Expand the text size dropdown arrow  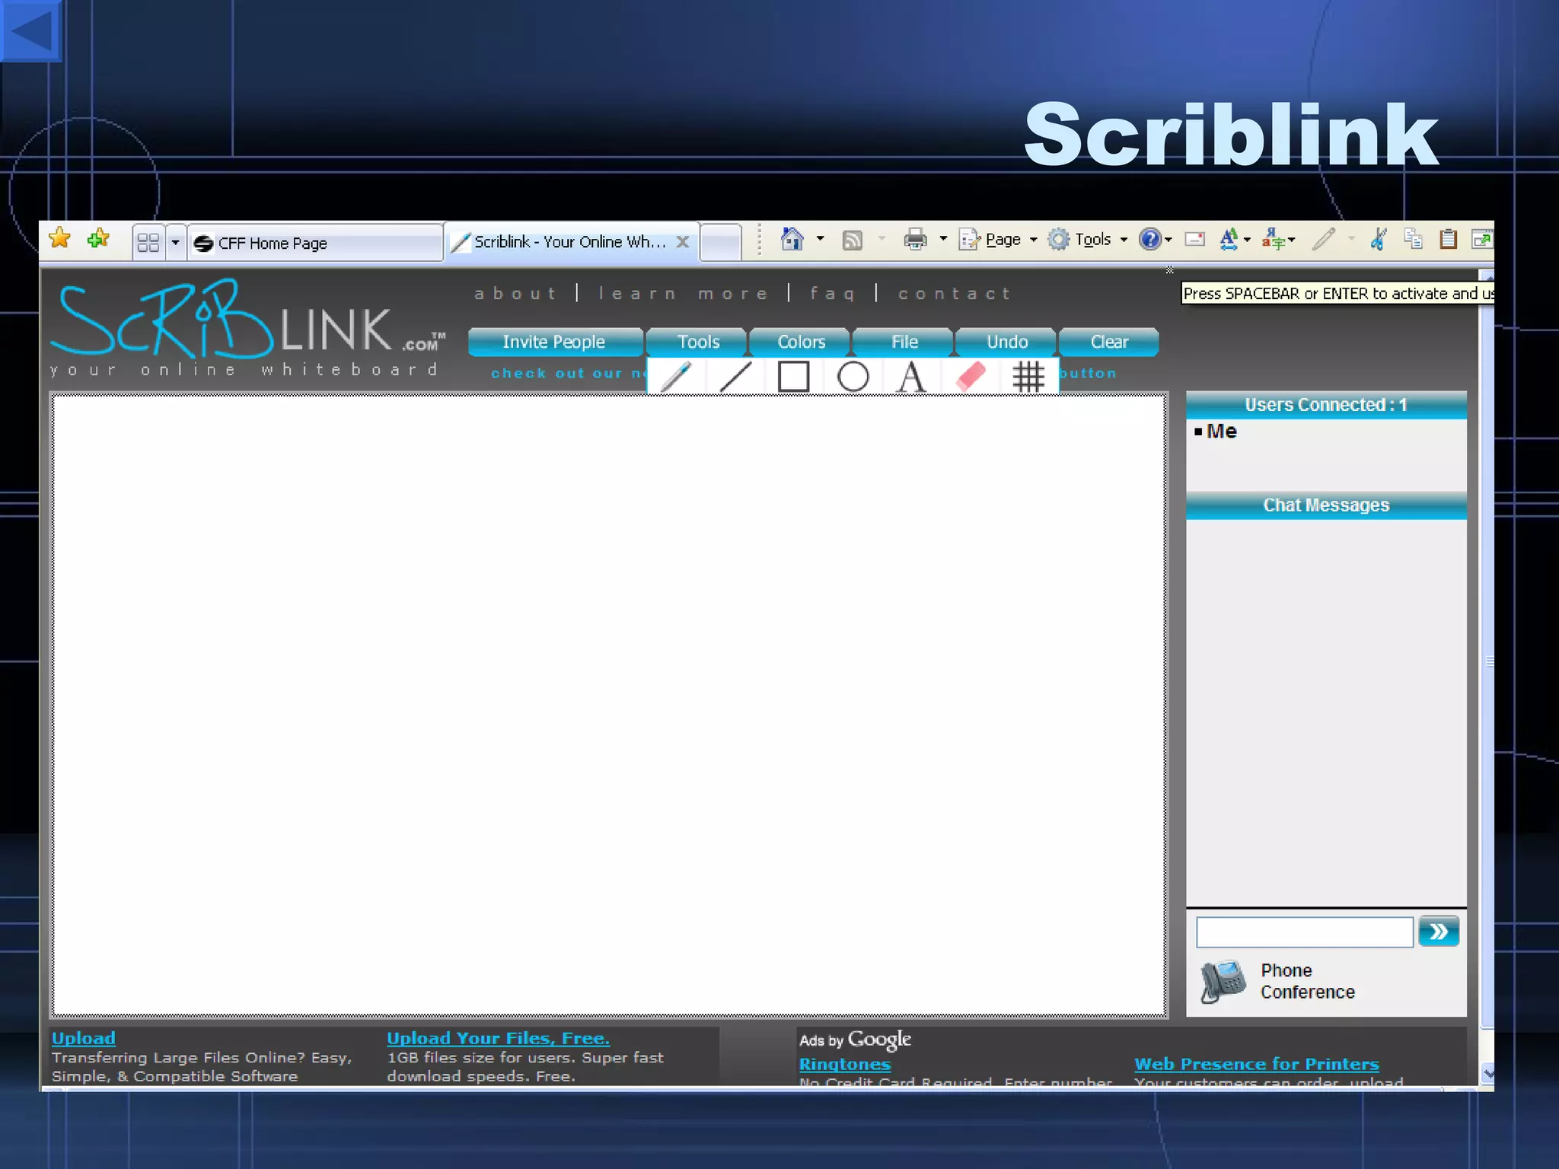[1247, 240]
